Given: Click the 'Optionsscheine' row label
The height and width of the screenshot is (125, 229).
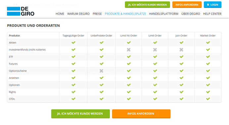Looking at the screenshot, I should coord(18,71).
